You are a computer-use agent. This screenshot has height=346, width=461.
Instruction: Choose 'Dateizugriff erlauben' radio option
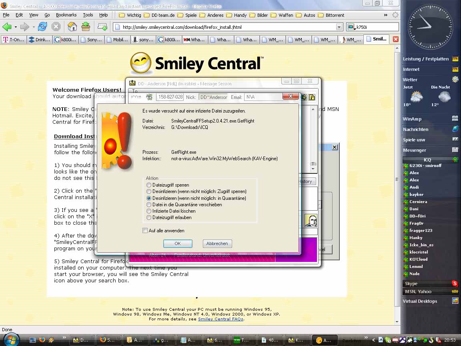coord(149,217)
